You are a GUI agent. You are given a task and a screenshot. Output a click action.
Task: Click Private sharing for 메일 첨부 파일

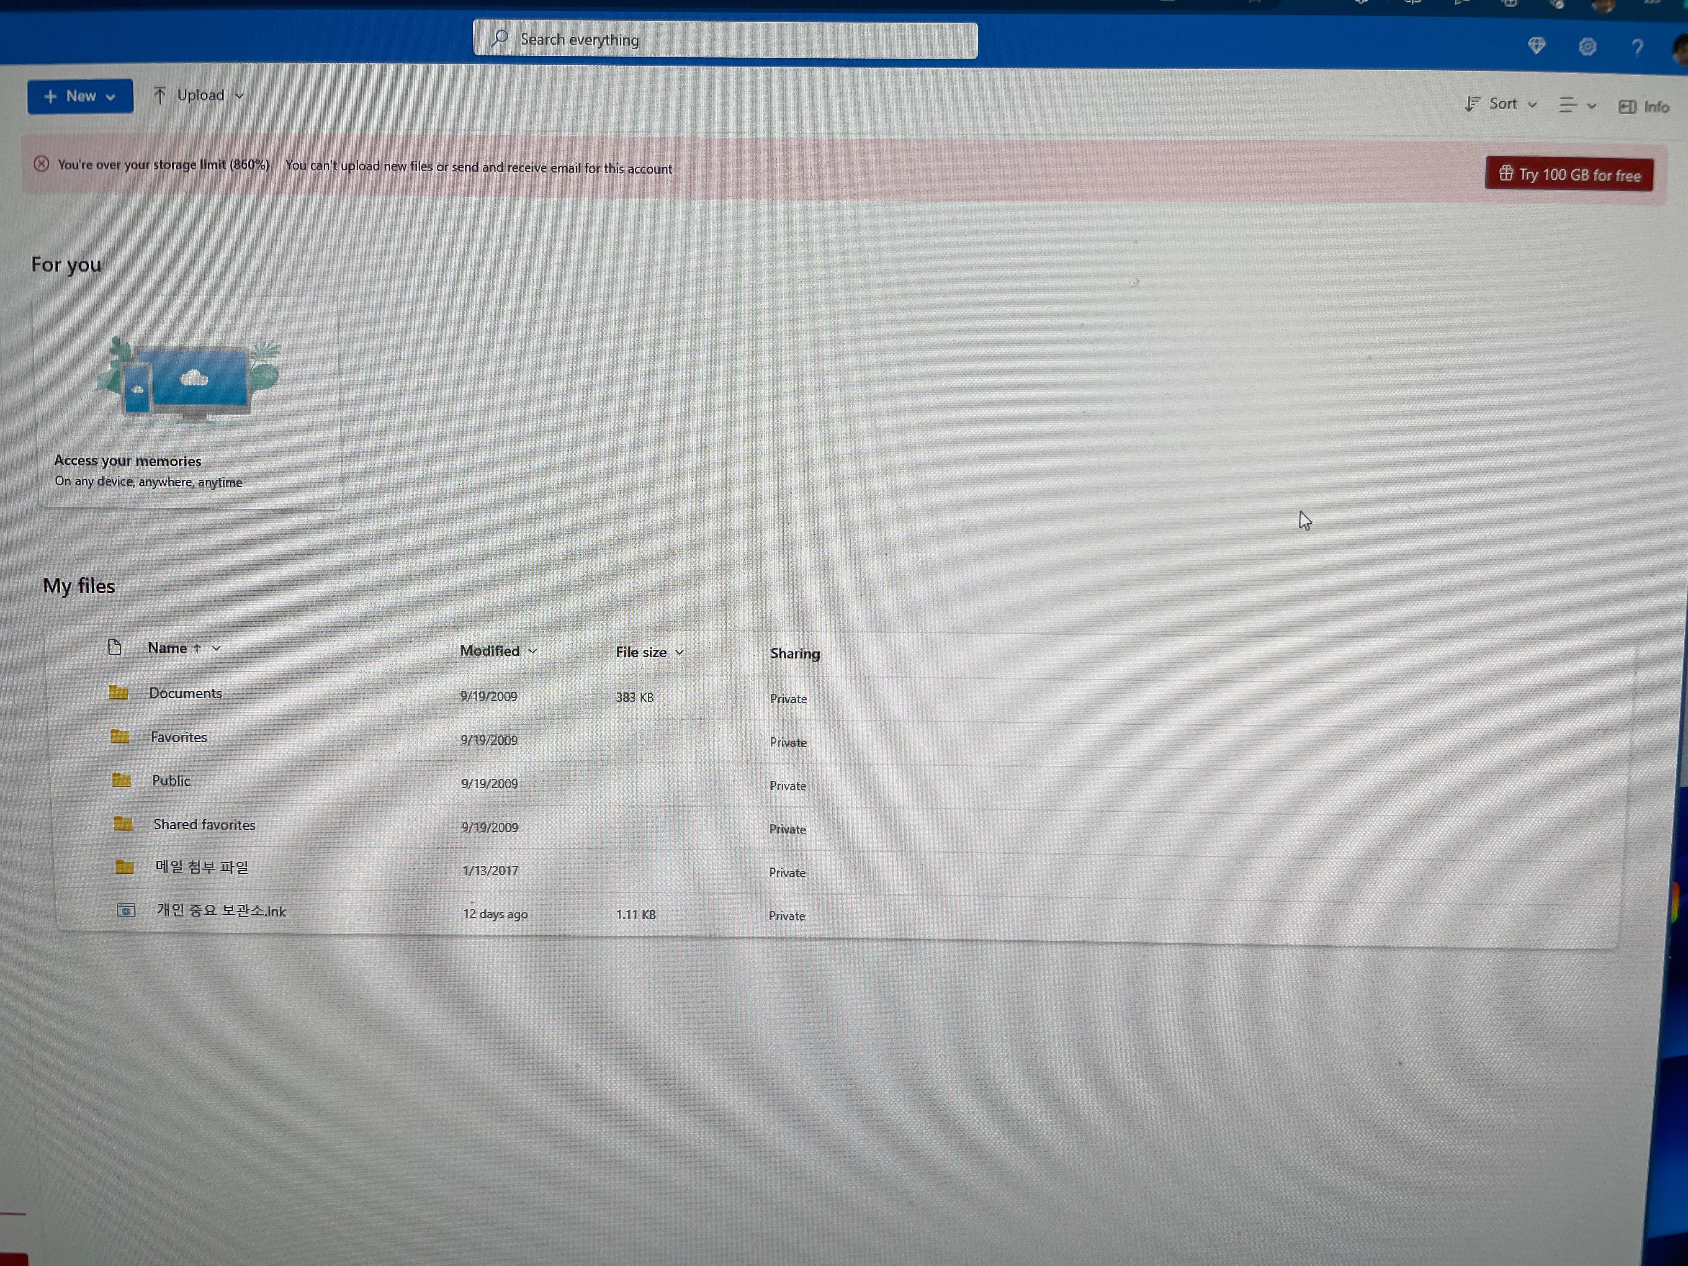coord(787,873)
